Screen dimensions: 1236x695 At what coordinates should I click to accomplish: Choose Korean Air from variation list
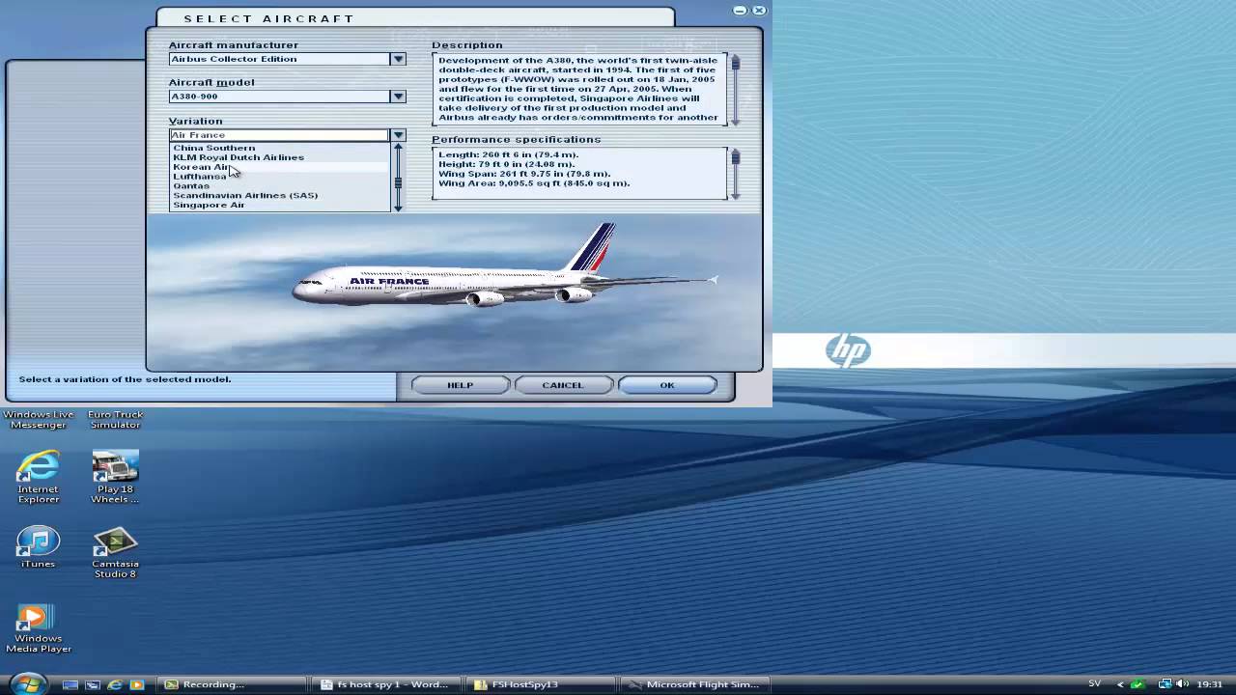pos(202,167)
